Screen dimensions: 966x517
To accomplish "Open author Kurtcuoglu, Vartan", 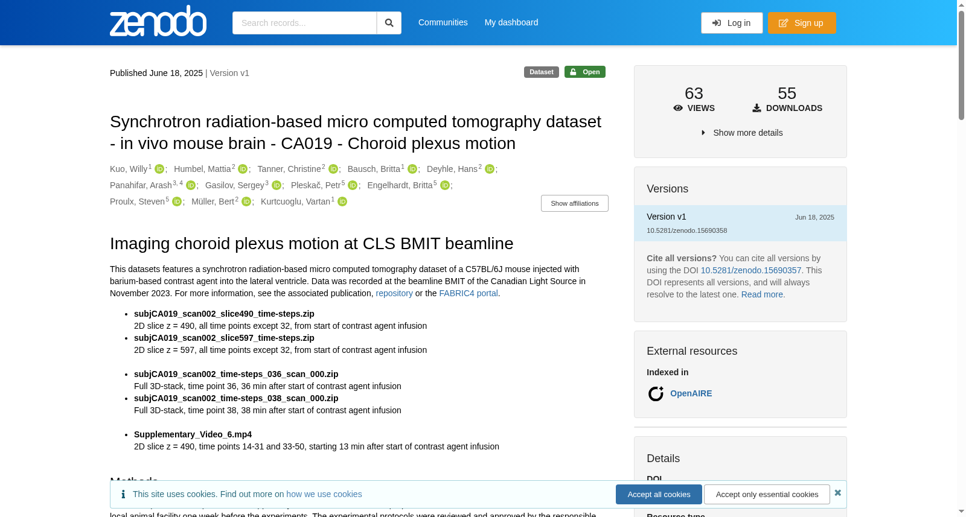I will [295, 201].
